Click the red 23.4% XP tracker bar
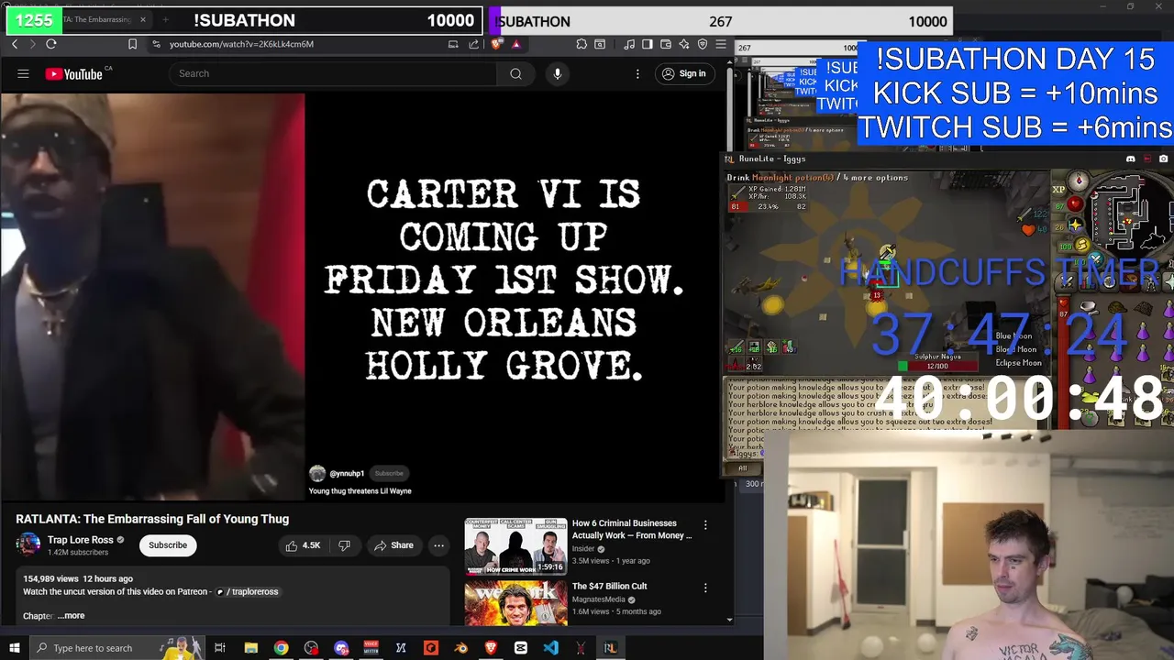This screenshot has height=660, width=1174. 769,207
